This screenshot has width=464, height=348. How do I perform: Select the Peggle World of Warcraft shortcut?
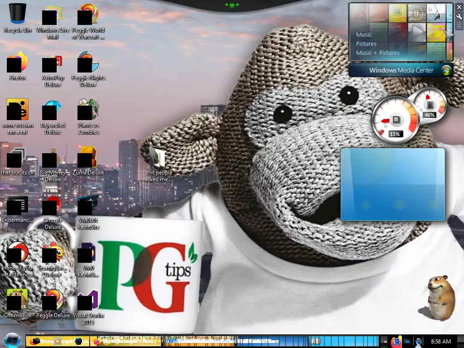click(x=88, y=22)
